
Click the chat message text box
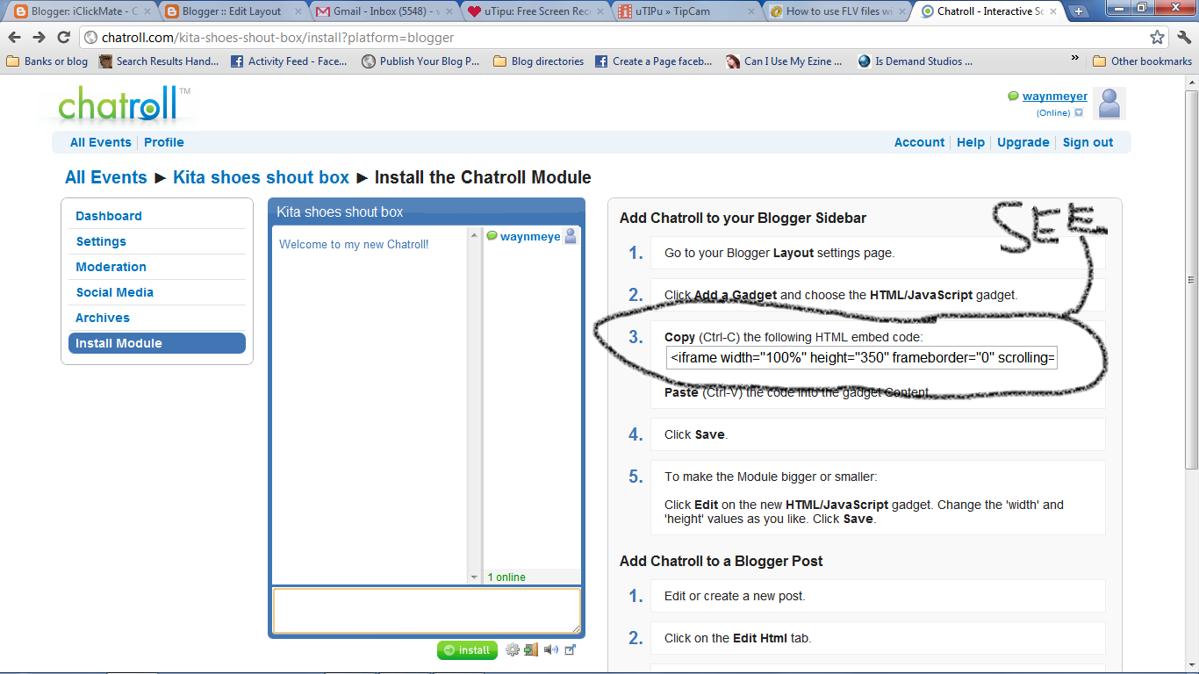427,610
